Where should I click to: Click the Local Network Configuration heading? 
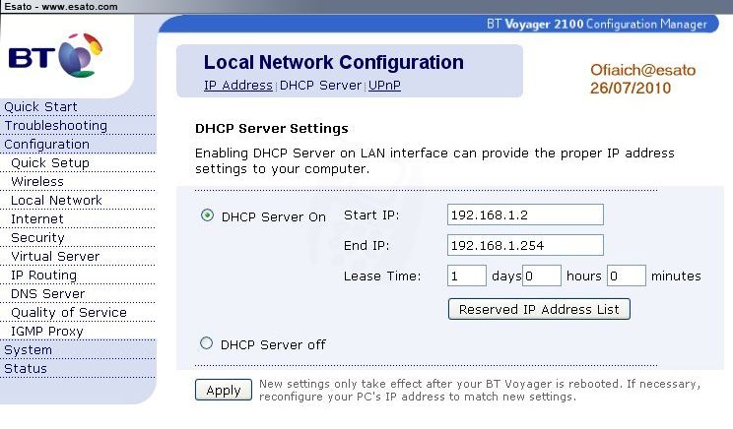(334, 63)
